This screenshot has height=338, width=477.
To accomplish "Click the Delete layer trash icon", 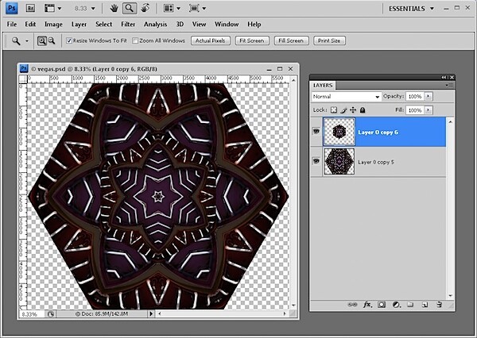I will (x=439, y=305).
